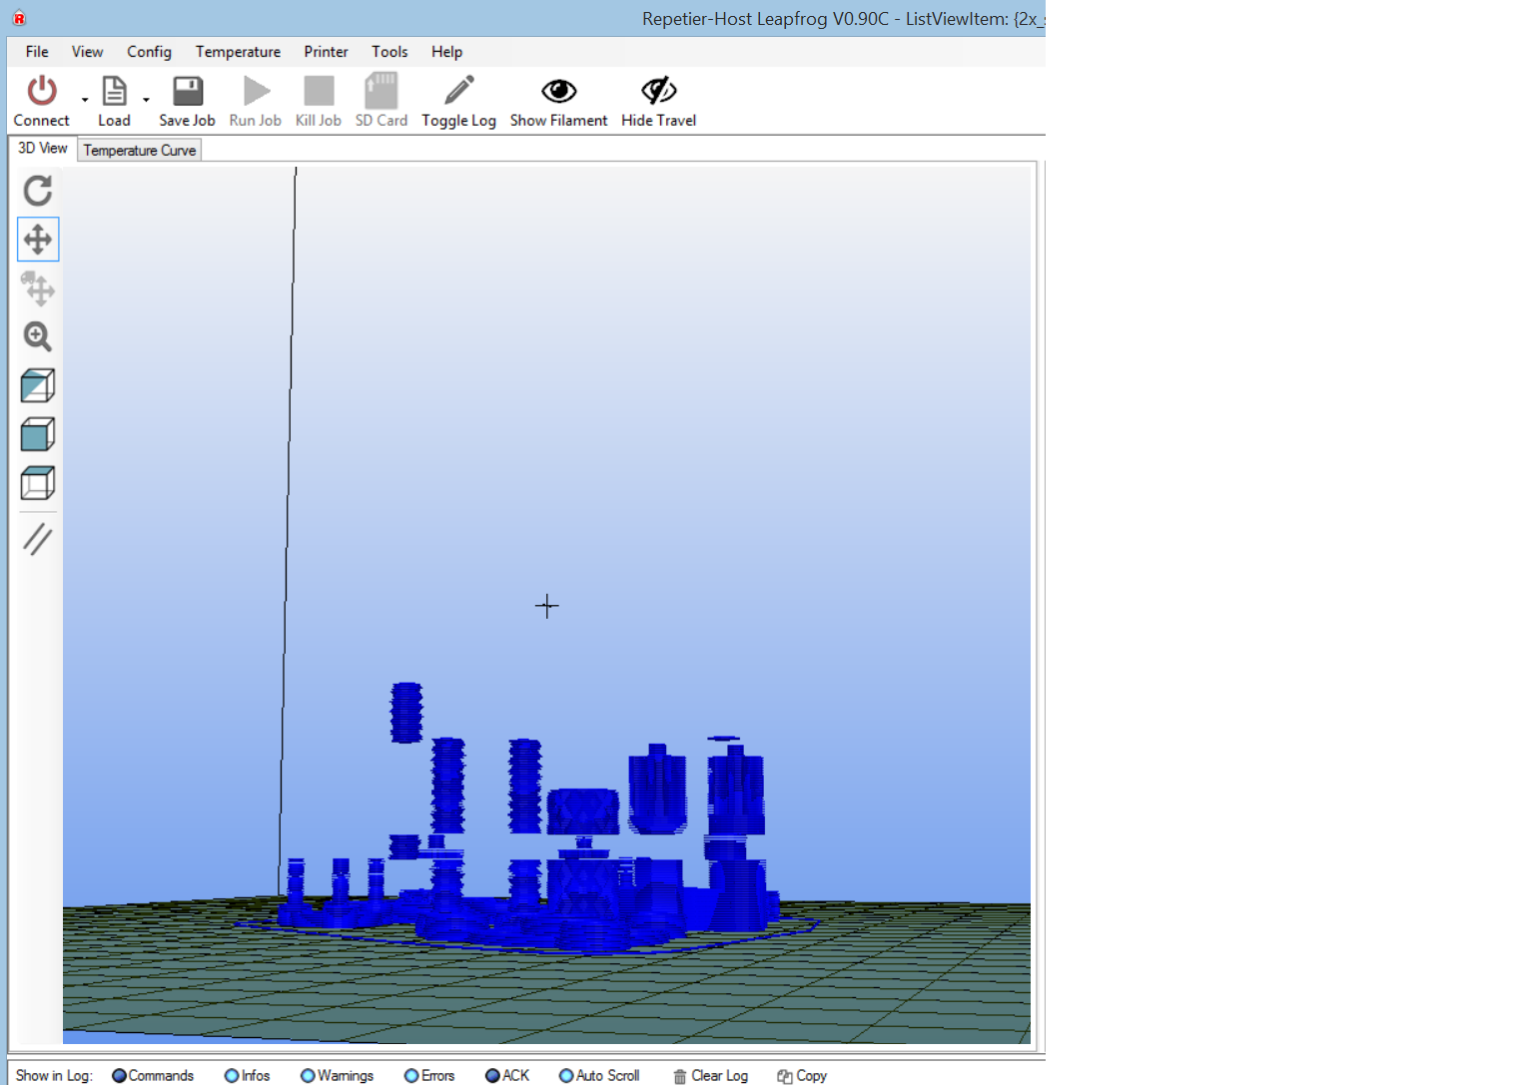Screen dimensions: 1534x1085
Task: Open the Printer menu
Action: coord(326,52)
